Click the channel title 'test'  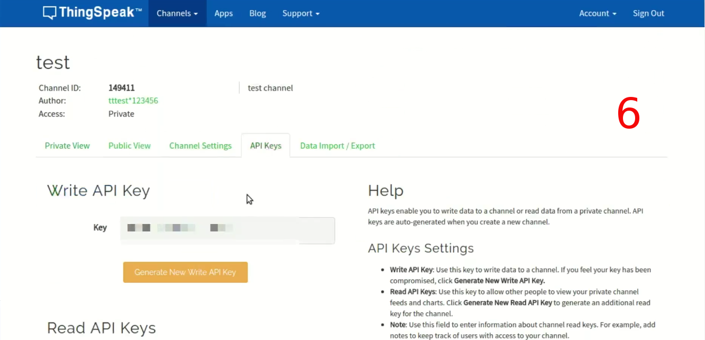click(x=53, y=62)
